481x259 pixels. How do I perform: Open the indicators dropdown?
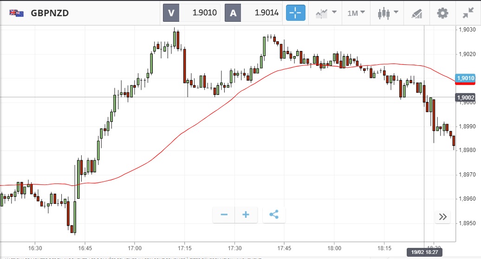pyautogui.click(x=326, y=13)
